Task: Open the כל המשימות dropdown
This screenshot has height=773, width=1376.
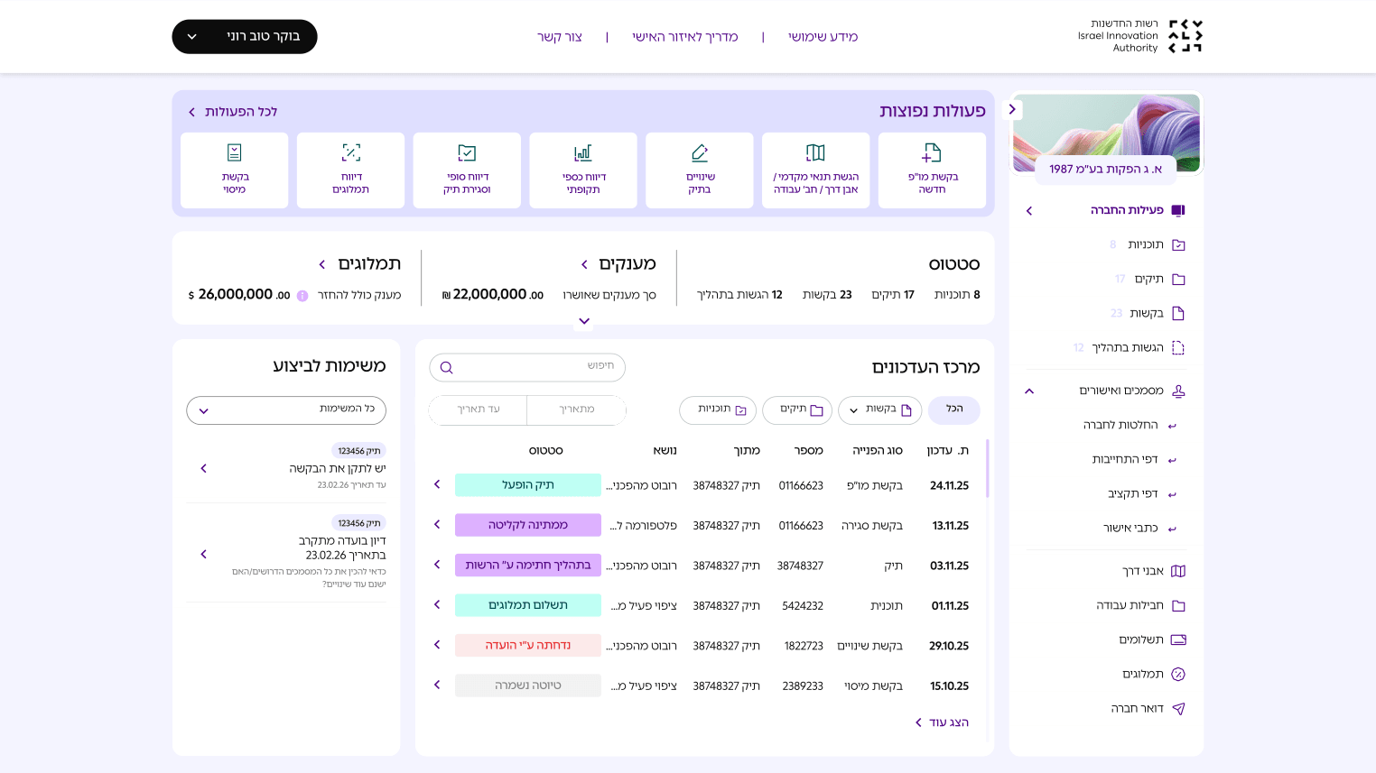Action: (x=286, y=410)
